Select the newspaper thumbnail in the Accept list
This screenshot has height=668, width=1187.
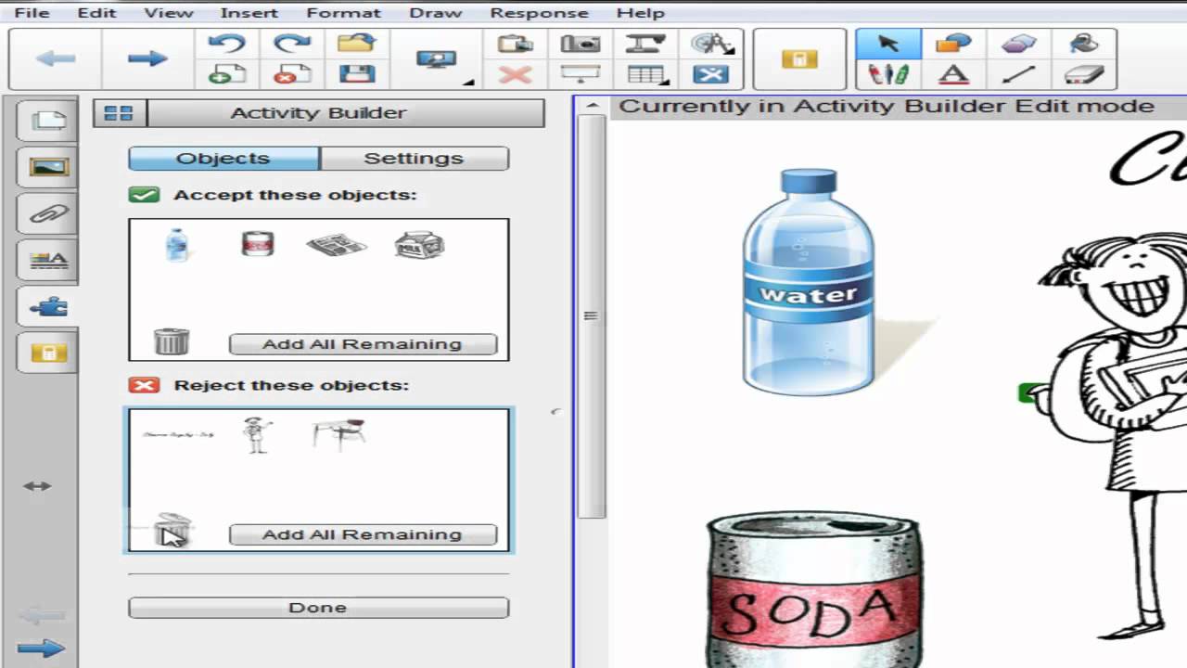(x=337, y=245)
